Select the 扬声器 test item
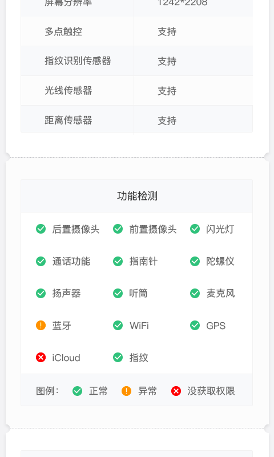 [66, 294]
